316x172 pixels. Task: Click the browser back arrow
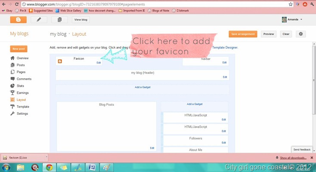click(4, 4)
